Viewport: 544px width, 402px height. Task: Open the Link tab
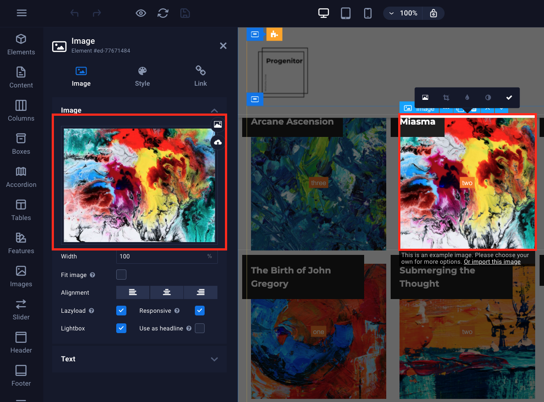[x=201, y=76]
